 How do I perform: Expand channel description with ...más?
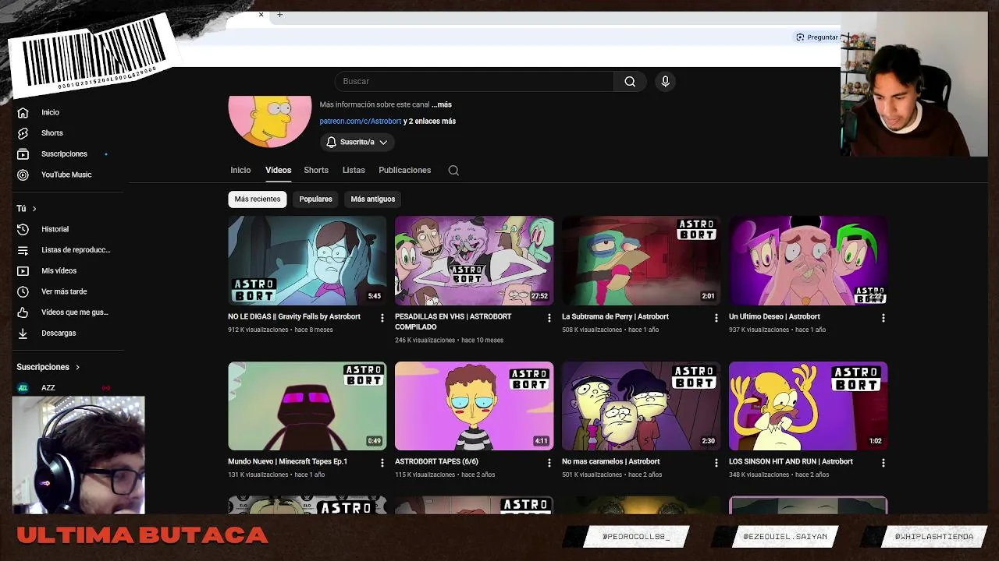(x=442, y=104)
